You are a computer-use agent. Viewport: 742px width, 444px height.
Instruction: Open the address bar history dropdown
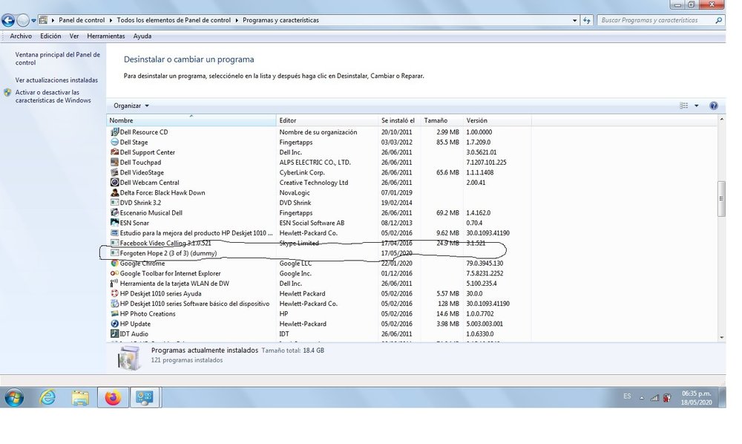576,20
